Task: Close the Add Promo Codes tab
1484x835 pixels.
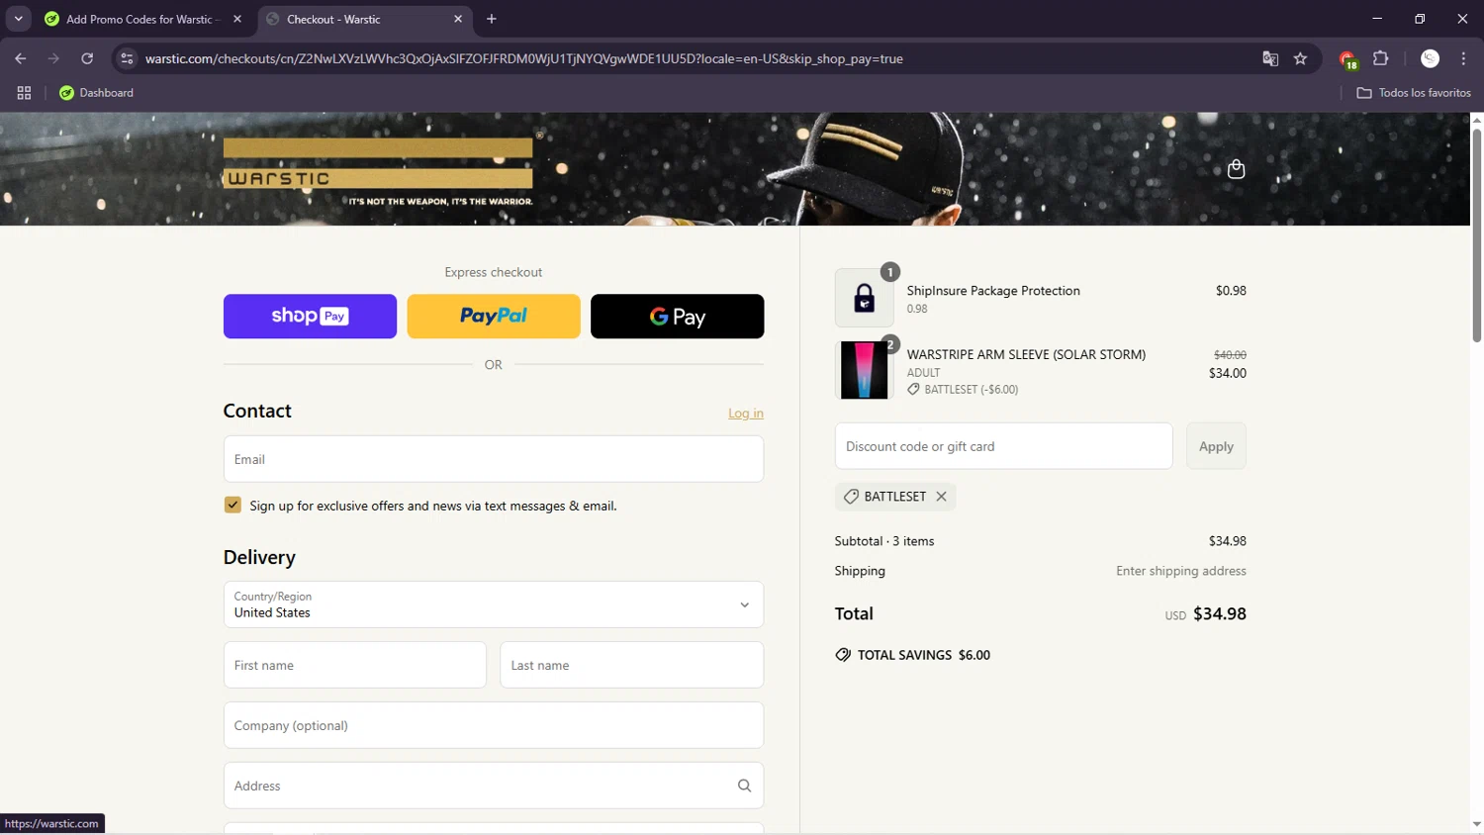Action: coord(237,19)
